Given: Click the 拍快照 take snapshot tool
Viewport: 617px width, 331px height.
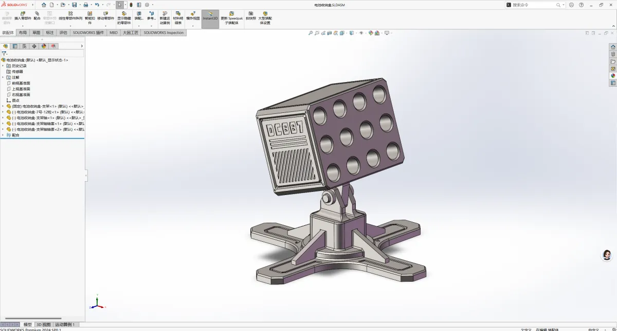Looking at the screenshot, I should pyautogui.click(x=251, y=16).
